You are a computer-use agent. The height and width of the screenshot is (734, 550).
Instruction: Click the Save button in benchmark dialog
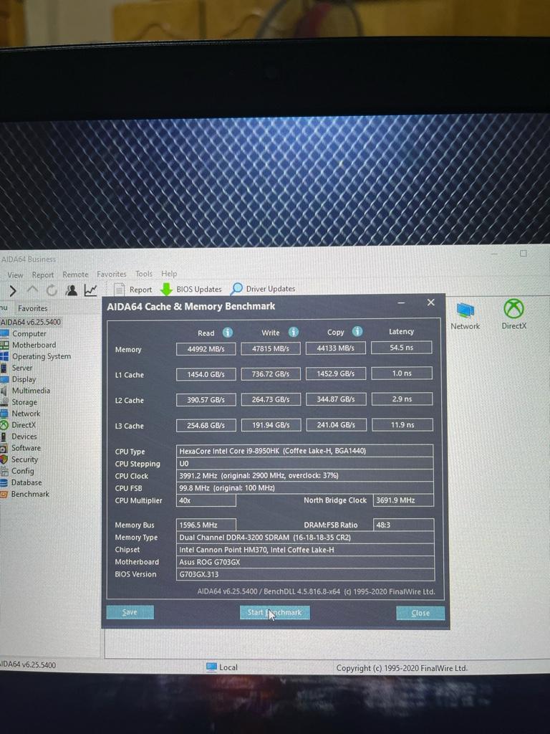pos(130,612)
